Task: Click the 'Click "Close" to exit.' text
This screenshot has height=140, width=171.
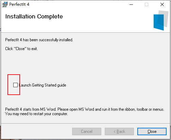Action: pyautogui.click(x=21, y=49)
